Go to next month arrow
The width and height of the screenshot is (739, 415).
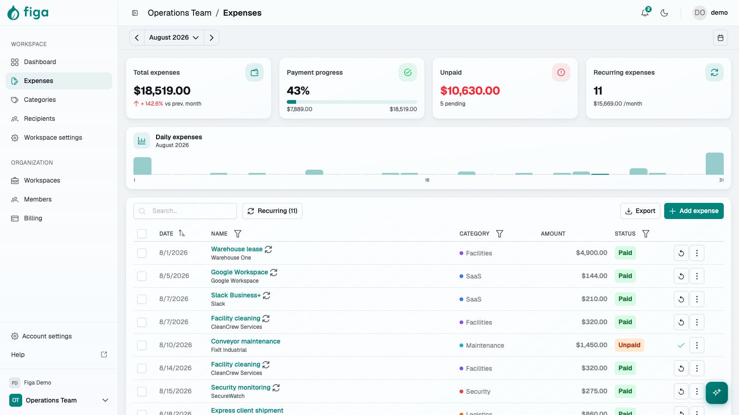(212, 38)
